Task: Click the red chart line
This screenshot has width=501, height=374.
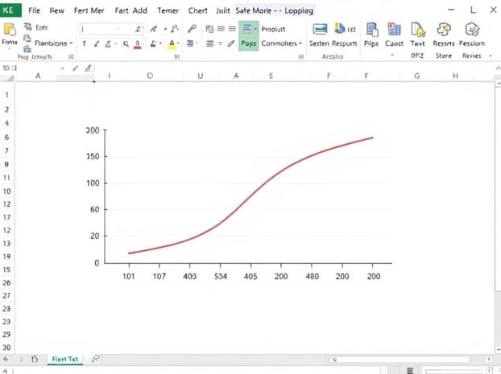Action: 250,195
